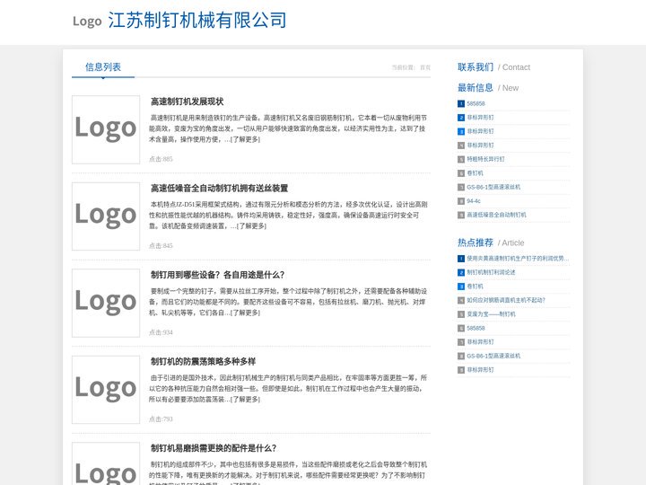Open the 94-4c item under 最新信息
Viewport: 646px width, 485px height.
click(x=474, y=201)
